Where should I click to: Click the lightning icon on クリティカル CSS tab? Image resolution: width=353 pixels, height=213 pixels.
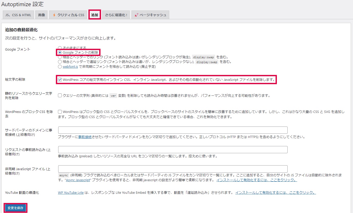54,15
